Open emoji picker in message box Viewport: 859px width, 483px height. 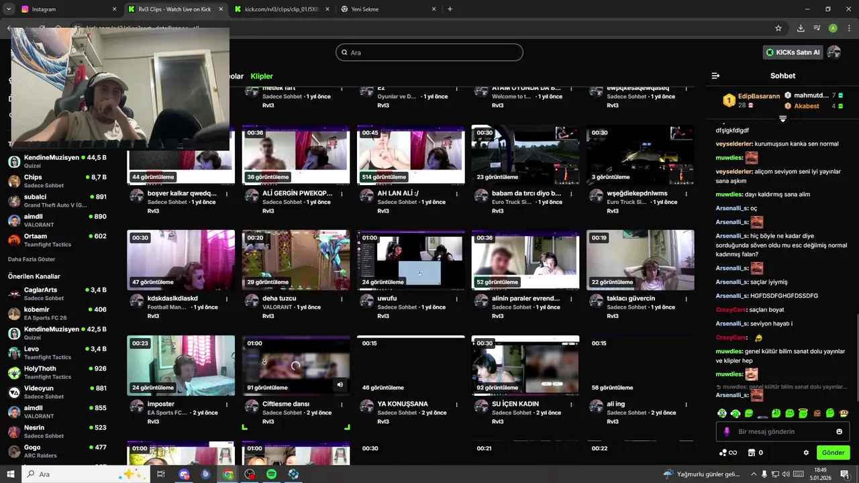839,431
